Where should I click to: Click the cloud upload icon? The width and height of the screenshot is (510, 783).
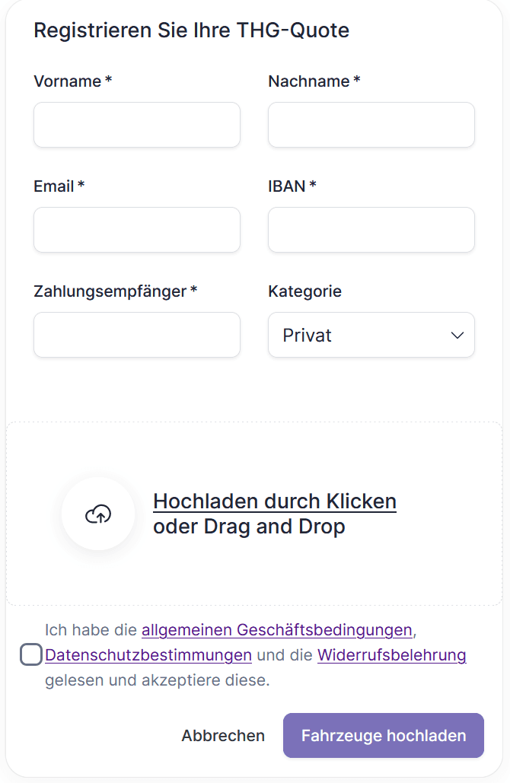tap(98, 514)
